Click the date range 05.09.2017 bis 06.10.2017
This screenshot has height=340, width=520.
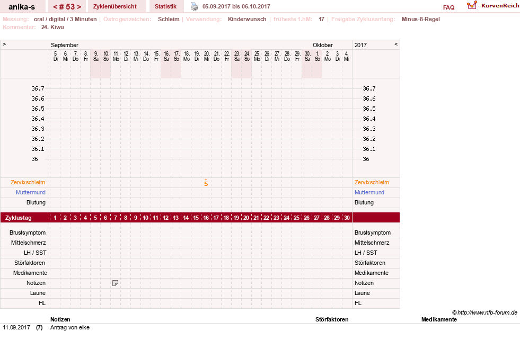coord(236,6)
